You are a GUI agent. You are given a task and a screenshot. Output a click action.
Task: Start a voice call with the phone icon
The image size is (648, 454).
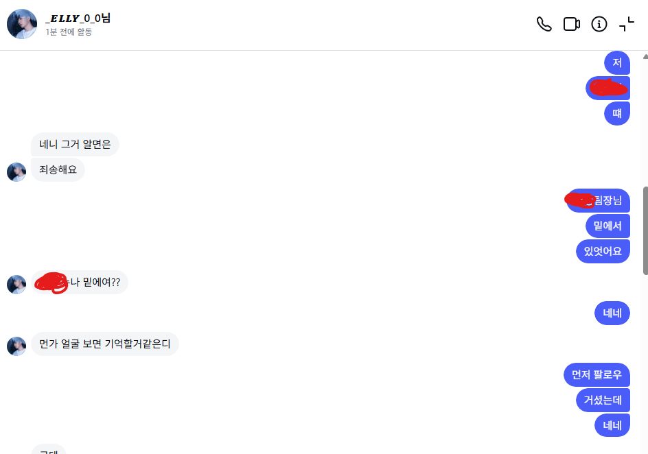point(544,24)
